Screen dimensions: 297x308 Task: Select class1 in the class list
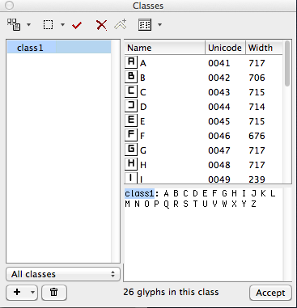click(x=59, y=48)
